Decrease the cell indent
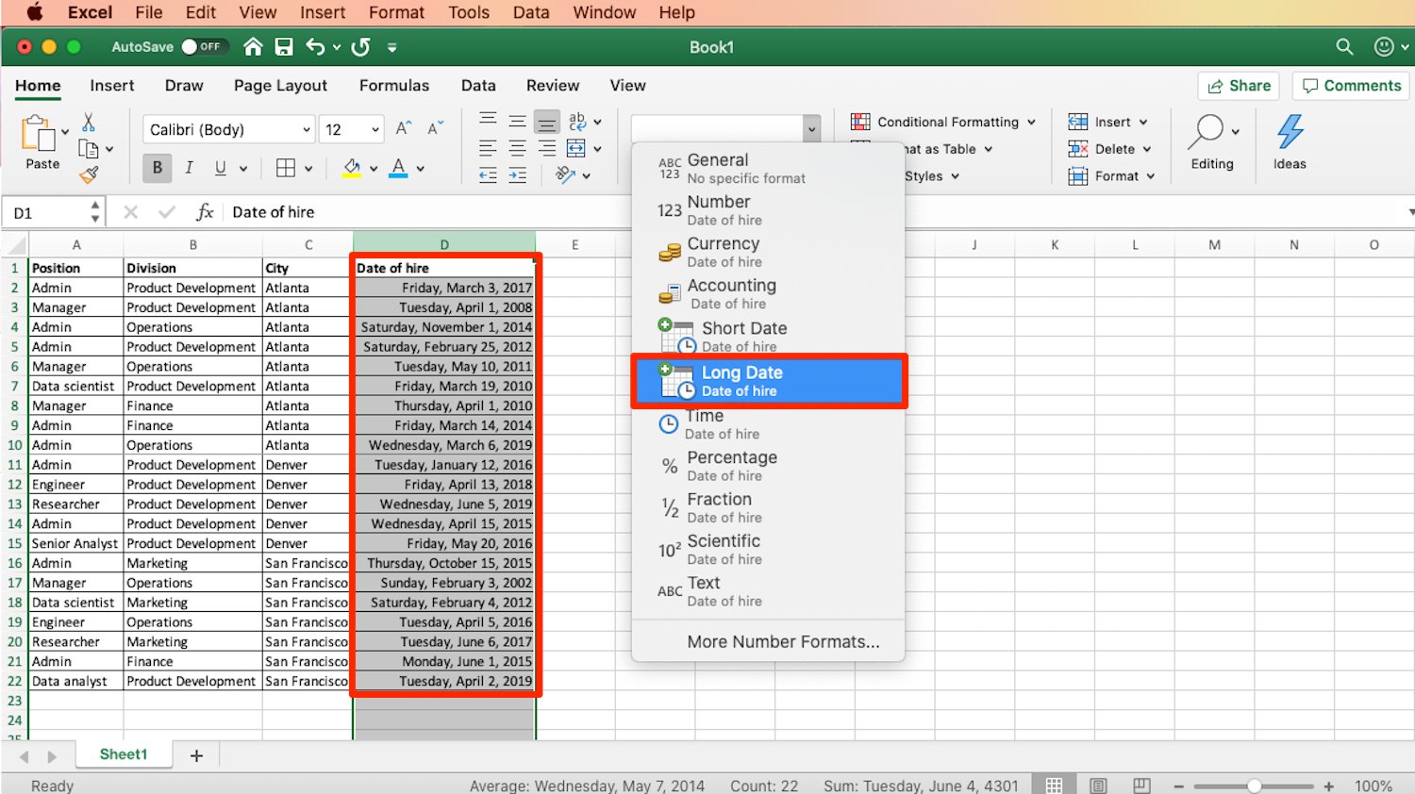 pos(488,175)
